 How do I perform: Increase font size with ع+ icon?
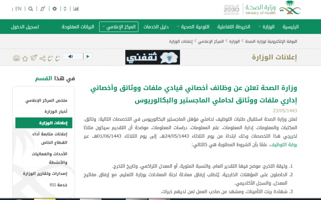(x=50, y=58)
